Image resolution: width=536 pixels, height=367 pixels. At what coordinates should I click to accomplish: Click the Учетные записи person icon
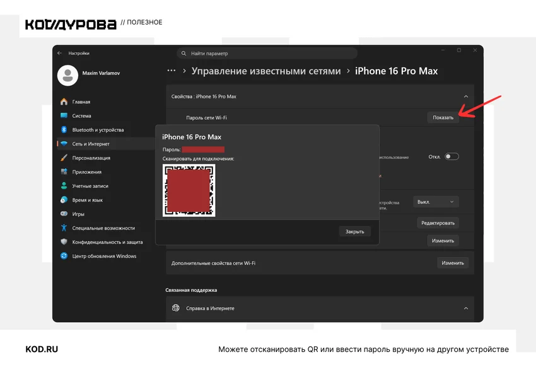click(64, 185)
